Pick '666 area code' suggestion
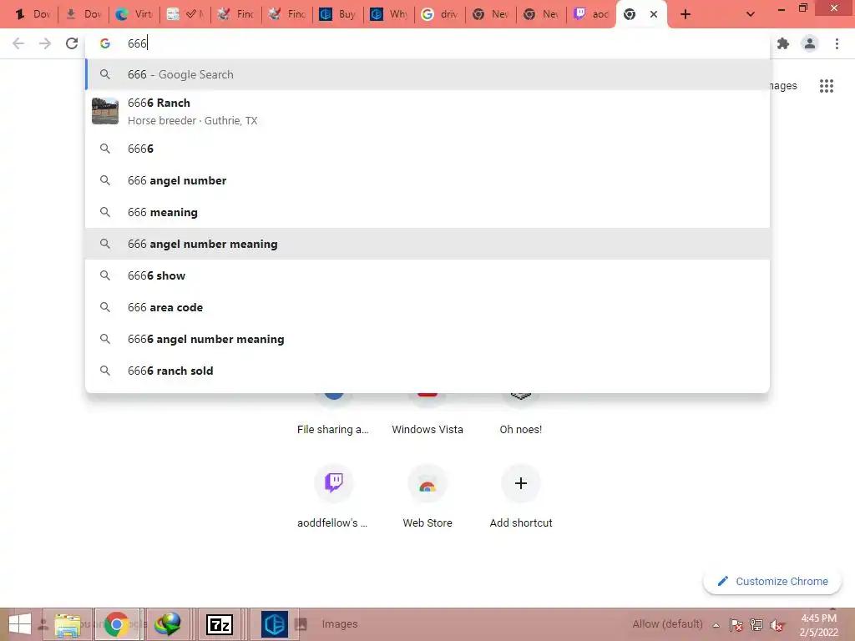 click(427, 307)
